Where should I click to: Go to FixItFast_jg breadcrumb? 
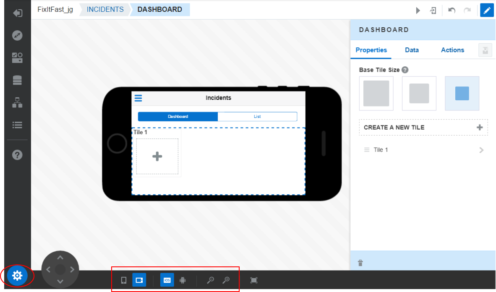(55, 10)
